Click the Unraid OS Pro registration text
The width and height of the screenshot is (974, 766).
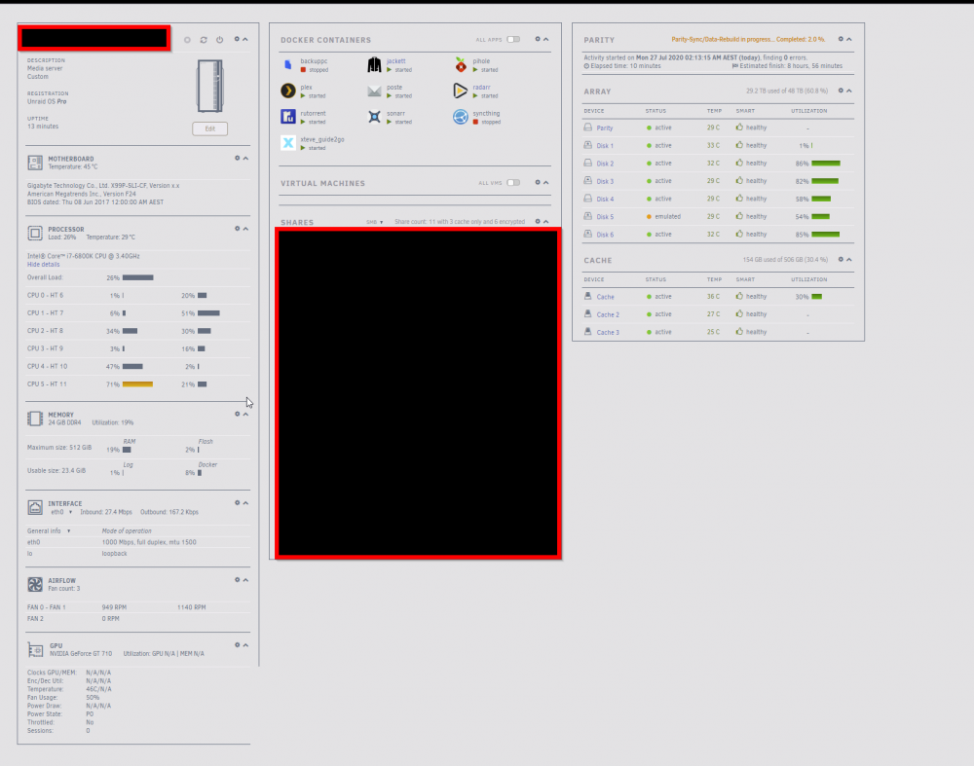coord(47,101)
